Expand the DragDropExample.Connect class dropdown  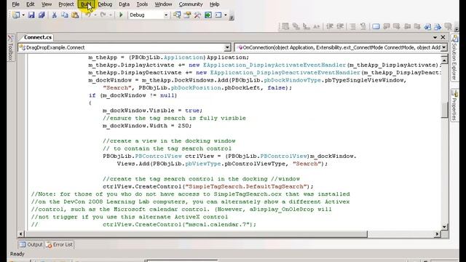tap(227, 47)
